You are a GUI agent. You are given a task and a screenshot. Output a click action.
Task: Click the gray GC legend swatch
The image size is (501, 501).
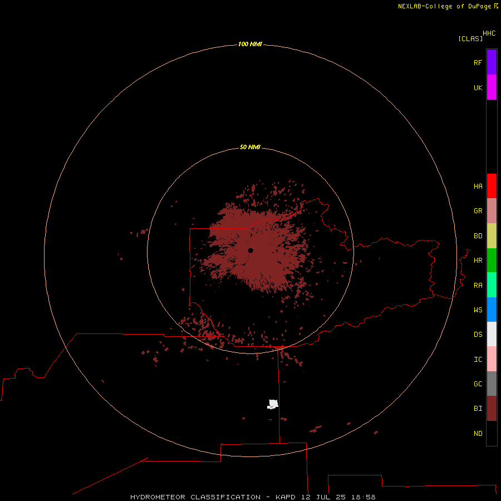tap(492, 384)
